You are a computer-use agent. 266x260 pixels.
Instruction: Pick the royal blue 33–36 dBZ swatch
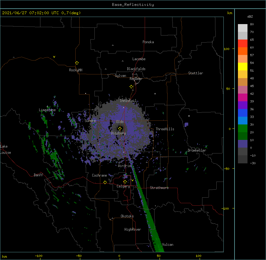tap(243, 113)
